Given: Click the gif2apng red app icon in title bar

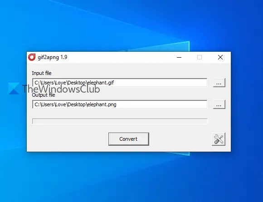Looking at the screenshot, I should click(x=32, y=57).
